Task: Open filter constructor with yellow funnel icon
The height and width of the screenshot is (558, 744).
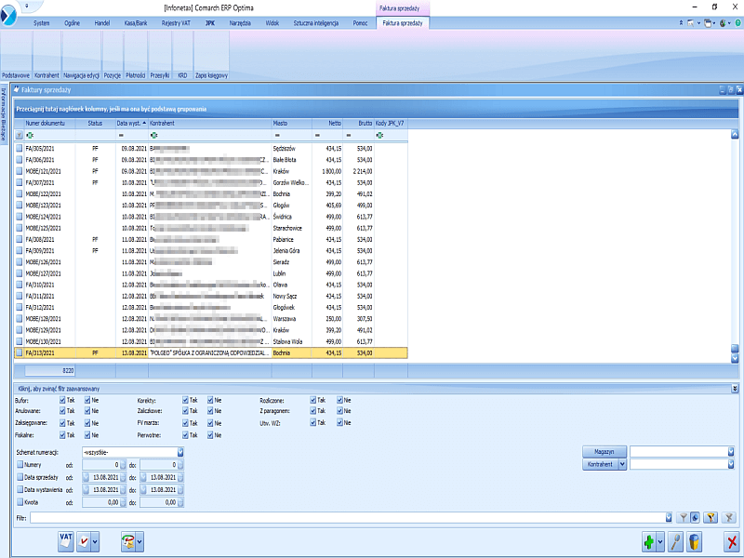Action: [711, 518]
